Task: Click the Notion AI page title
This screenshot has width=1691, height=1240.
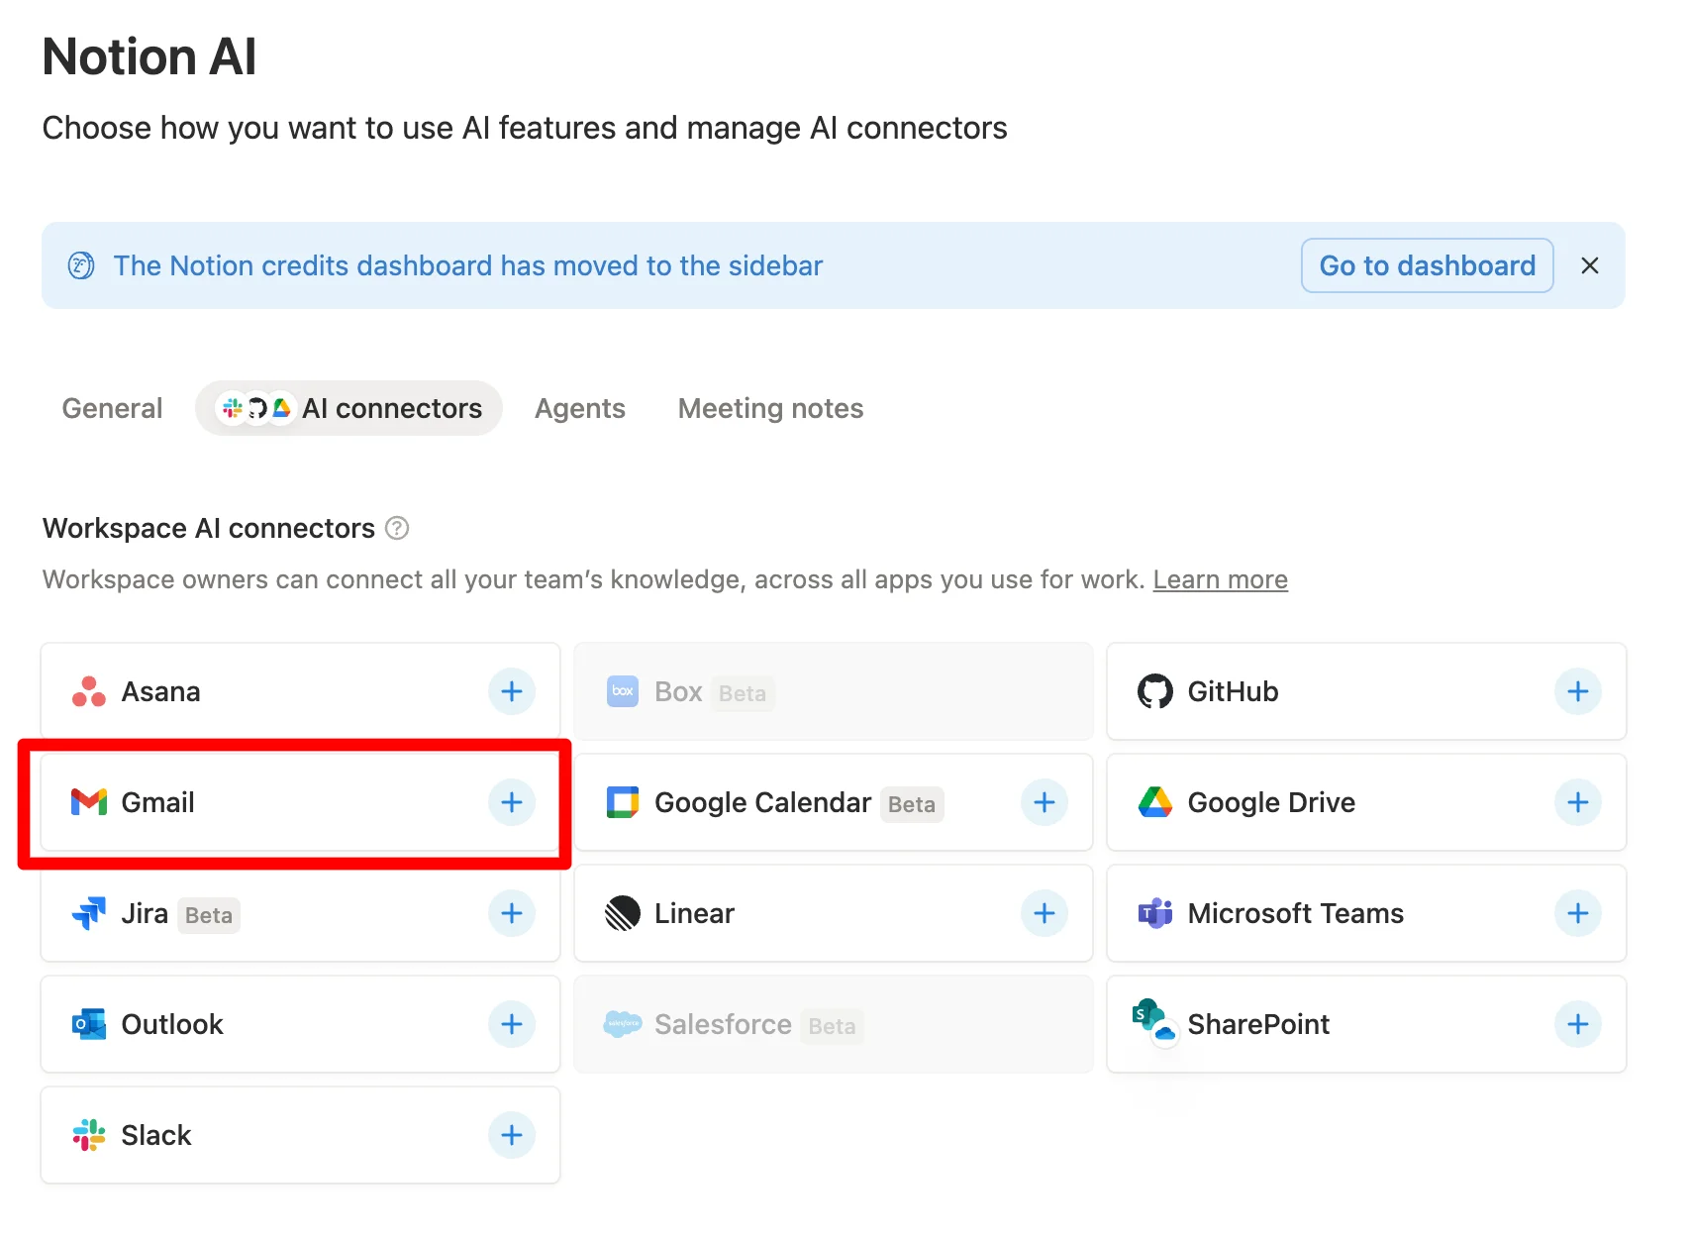Action: point(149,56)
